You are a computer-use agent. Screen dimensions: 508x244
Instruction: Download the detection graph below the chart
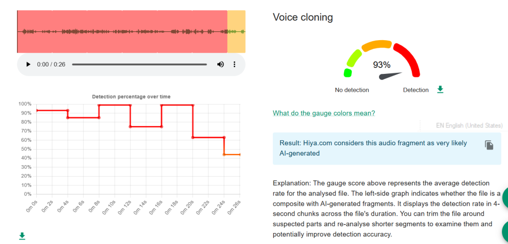(x=22, y=236)
